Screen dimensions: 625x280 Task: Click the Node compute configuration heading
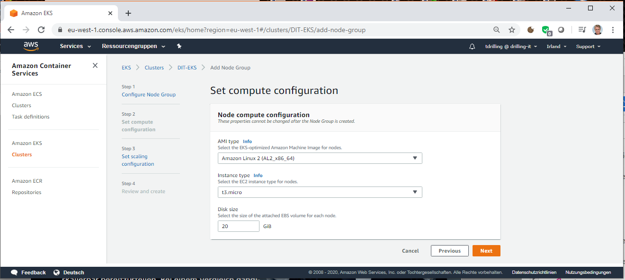click(264, 115)
